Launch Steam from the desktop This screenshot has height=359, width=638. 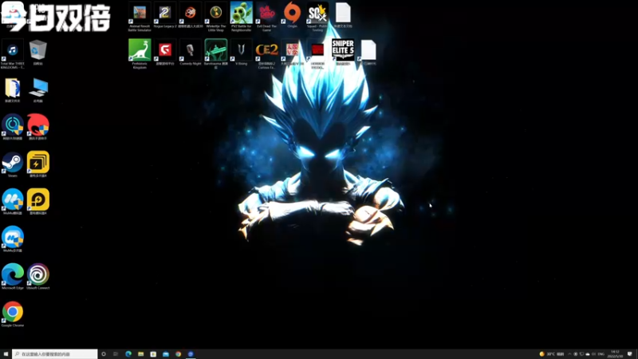(x=13, y=164)
